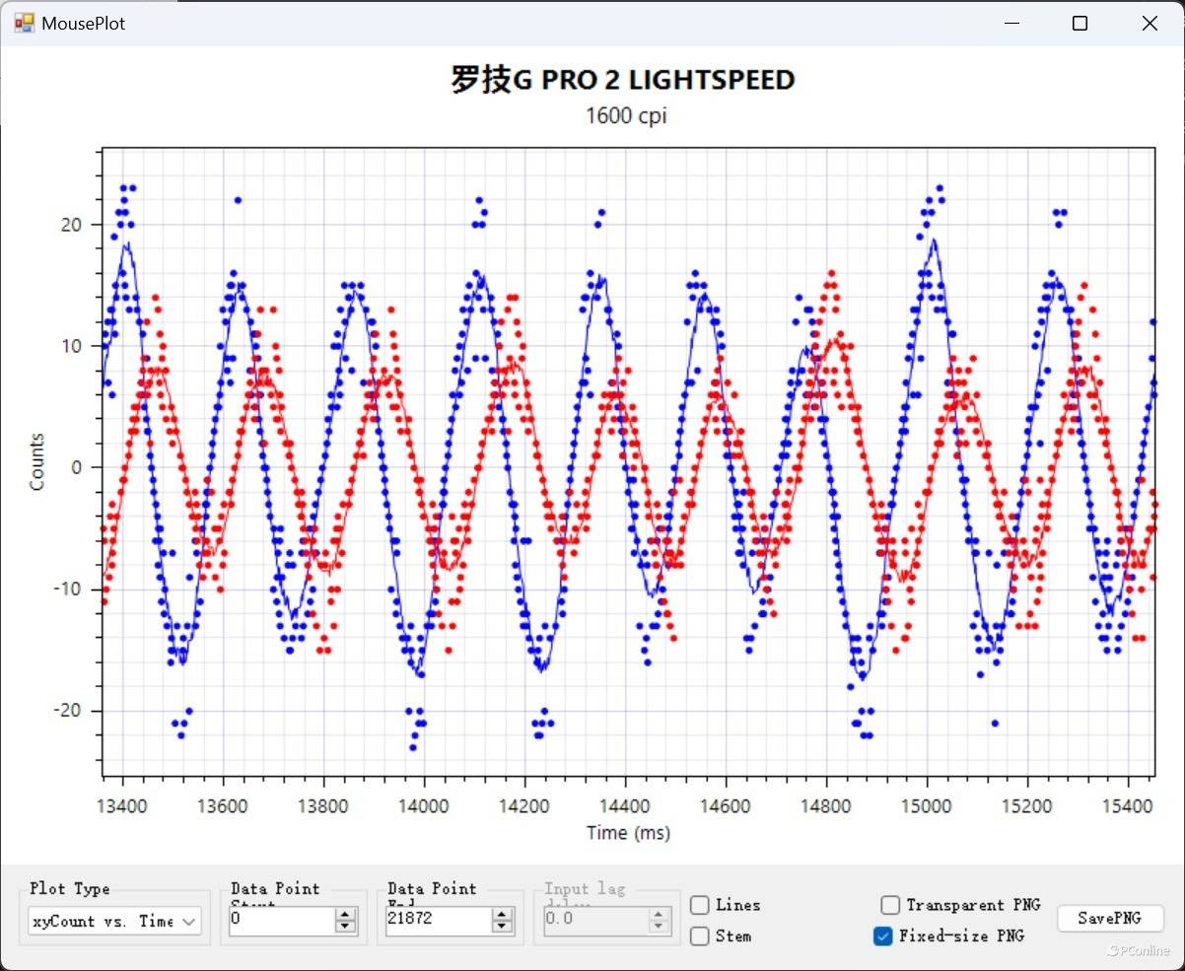Increase Data Point End with up arrow
The height and width of the screenshot is (971, 1185).
tap(502, 915)
